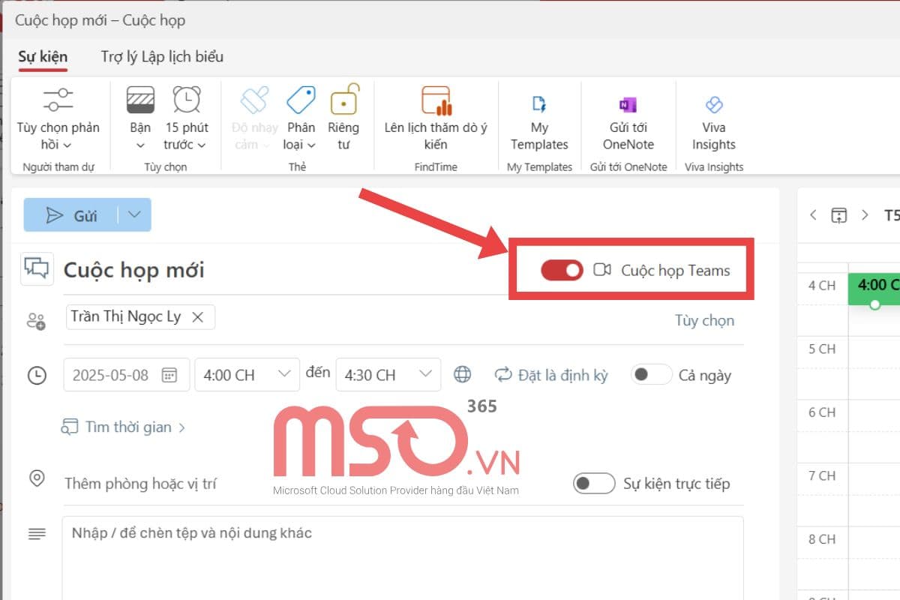Go to previous day in calendar pane
This screenshot has width=900, height=600.
pos(814,215)
